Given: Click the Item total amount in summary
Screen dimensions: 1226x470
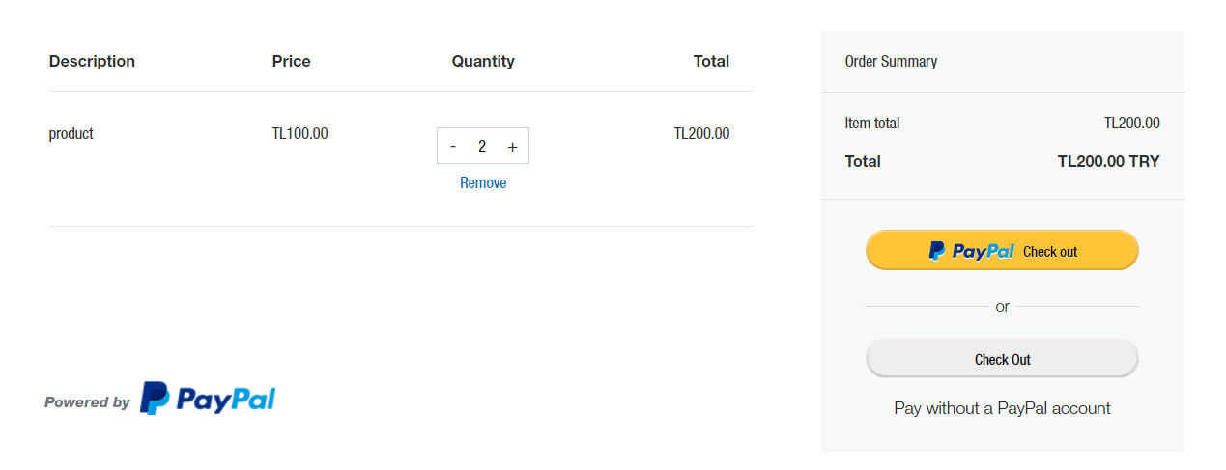Looking at the screenshot, I should [1132, 124].
